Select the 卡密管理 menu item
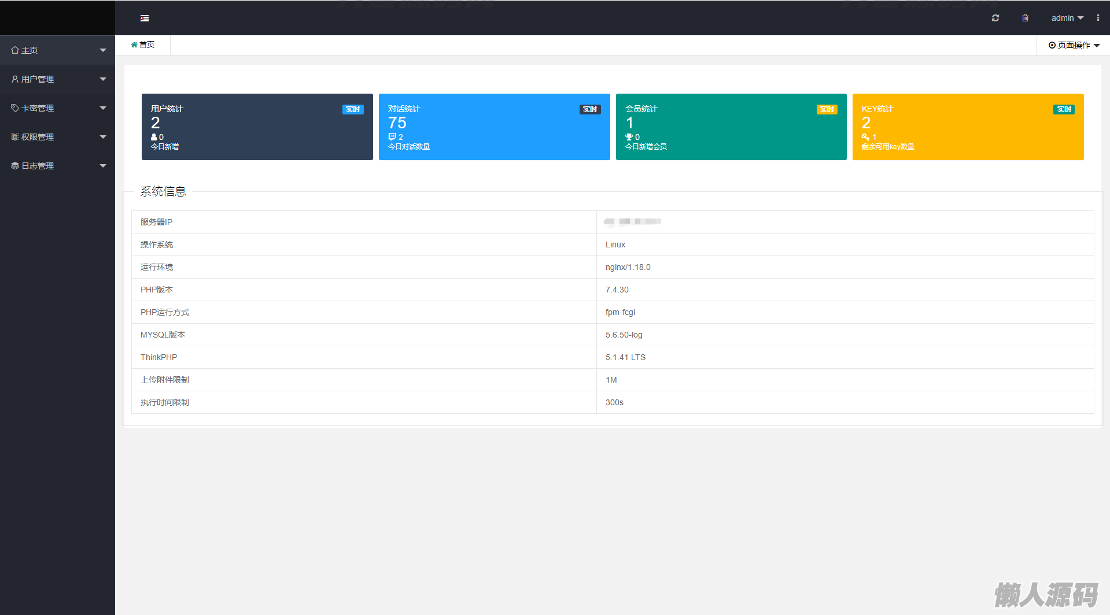The height and width of the screenshot is (615, 1110). pyautogui.click(x=57, y=108)
